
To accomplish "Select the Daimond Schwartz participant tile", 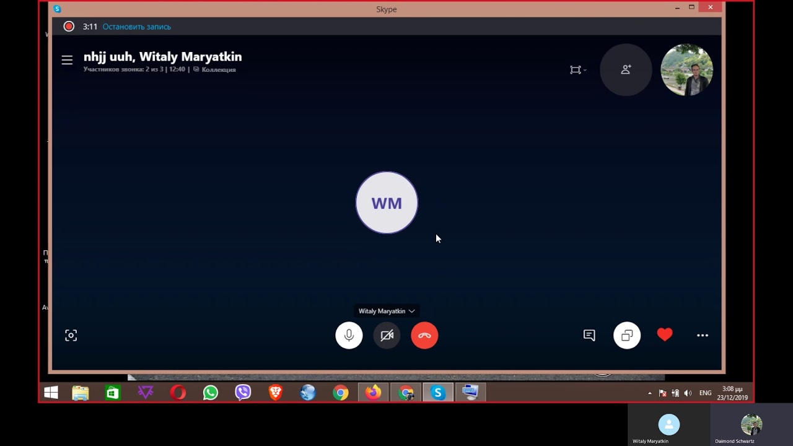I will pyautogui.click(x=751, y=425).
